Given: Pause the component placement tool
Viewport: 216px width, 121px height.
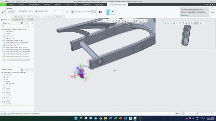Looking at the screenshot, I should click(100, 12).
